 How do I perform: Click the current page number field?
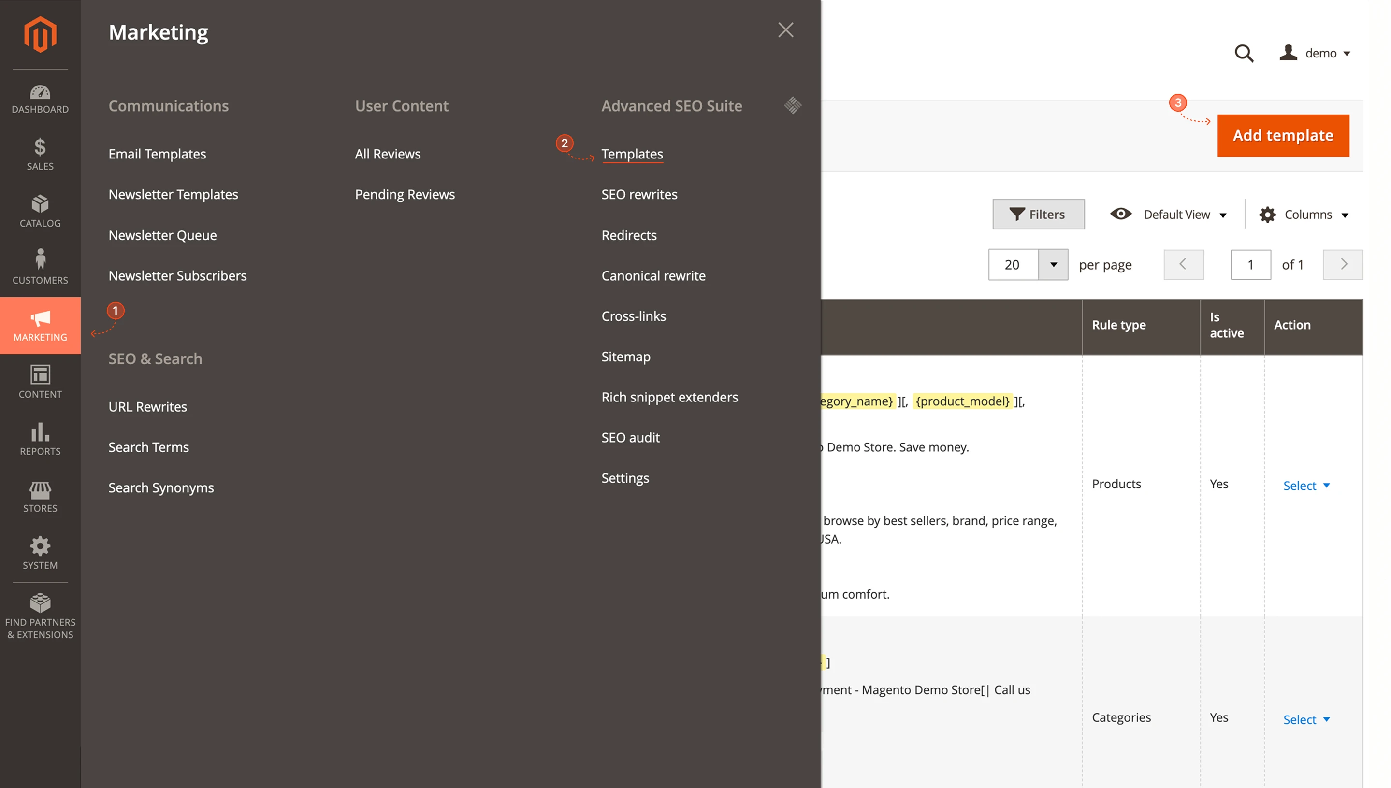(x=1251, y=265)
